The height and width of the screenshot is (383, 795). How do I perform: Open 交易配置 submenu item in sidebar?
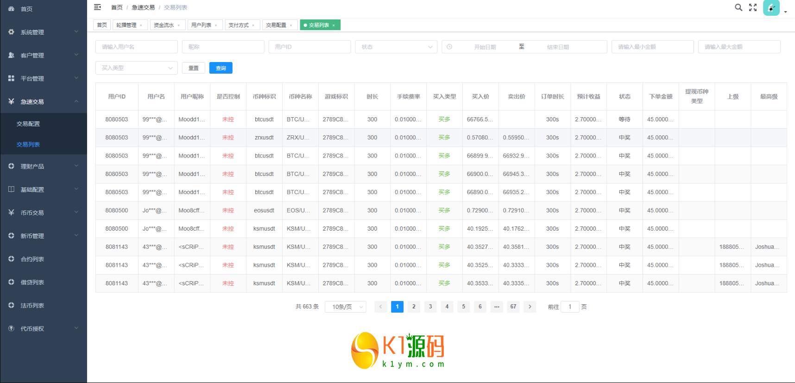pyautogui.click(x=28, y=124)
